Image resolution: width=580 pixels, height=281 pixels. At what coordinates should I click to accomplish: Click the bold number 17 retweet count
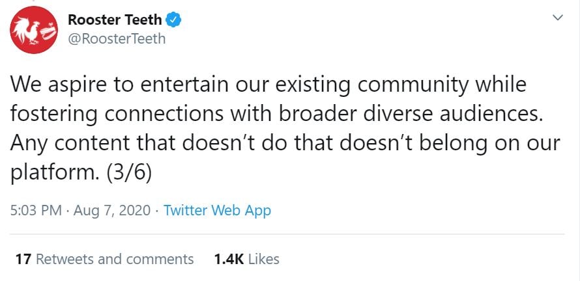(x=23, y=259)
